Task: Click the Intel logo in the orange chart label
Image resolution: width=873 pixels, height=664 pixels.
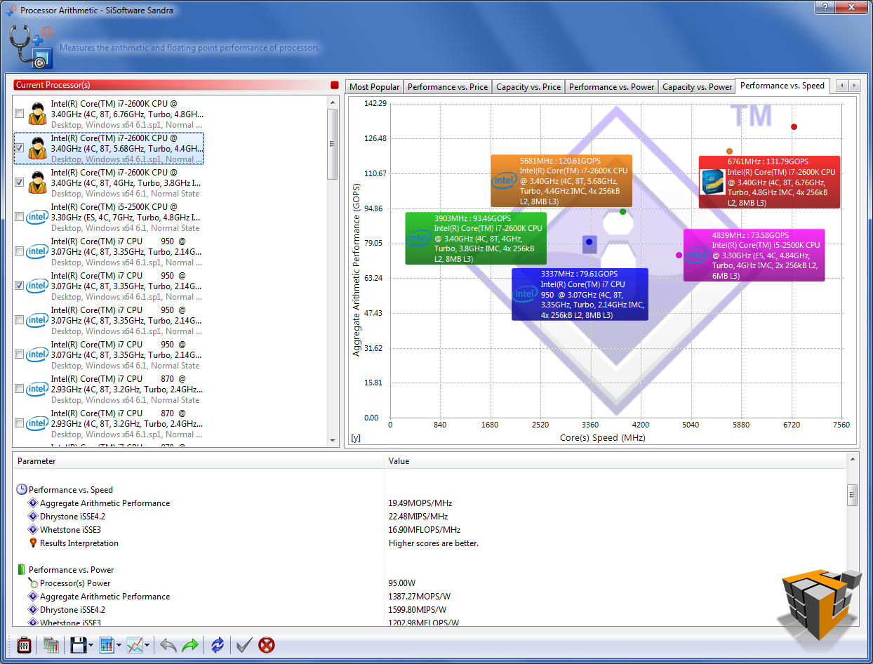Action: point(505,180)
